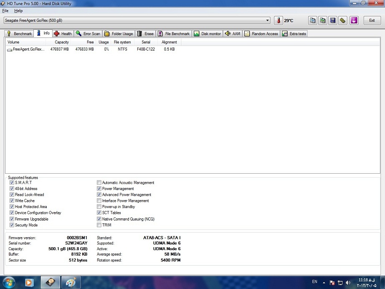Image resolution: width=385 pixels, height=289 pixels.
Task: Uncheck Native Command Queuing (NCQ)
Action: click(x=99, y=219)
